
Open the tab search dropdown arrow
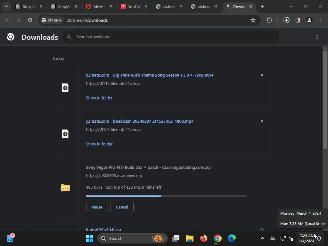(x=6, y=6)
